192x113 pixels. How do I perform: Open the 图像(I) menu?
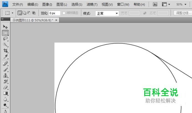coord(47,4)
